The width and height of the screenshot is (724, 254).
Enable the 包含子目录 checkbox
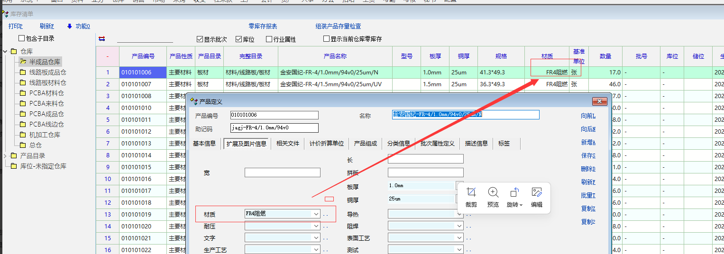click(x=21, y=38)
